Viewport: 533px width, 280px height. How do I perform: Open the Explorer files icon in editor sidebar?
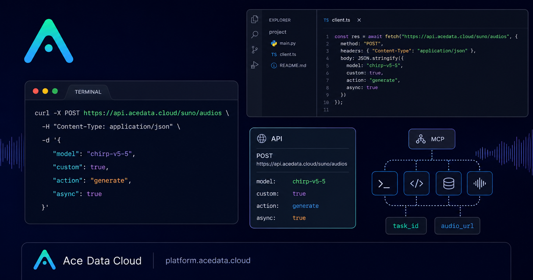tap(254, 19)
